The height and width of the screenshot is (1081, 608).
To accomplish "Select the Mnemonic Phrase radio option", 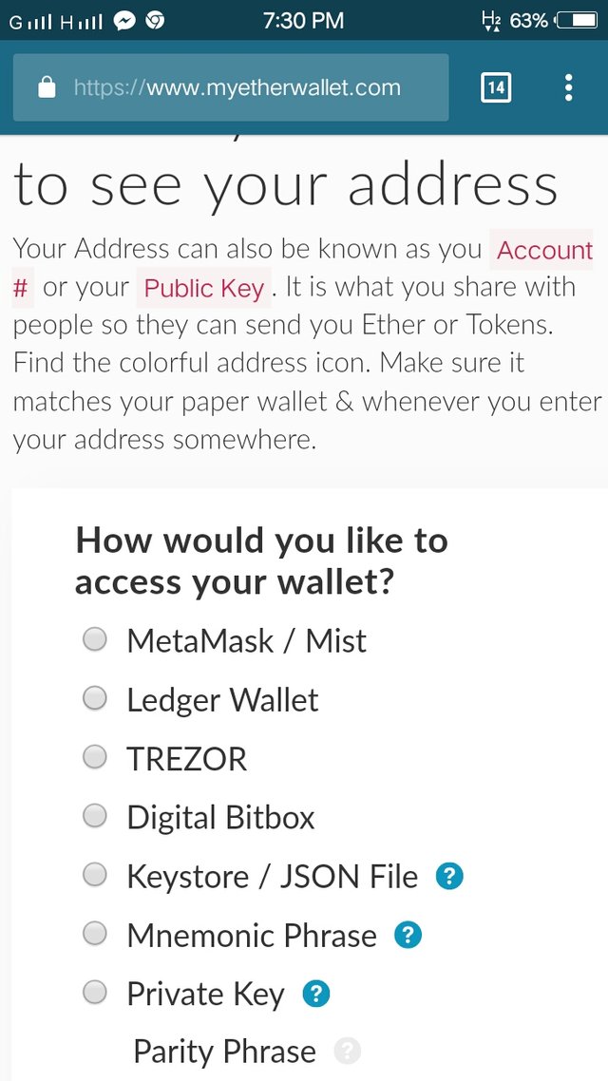I will (95, 934).
